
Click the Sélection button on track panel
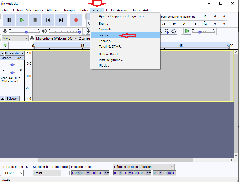[12, 99]
